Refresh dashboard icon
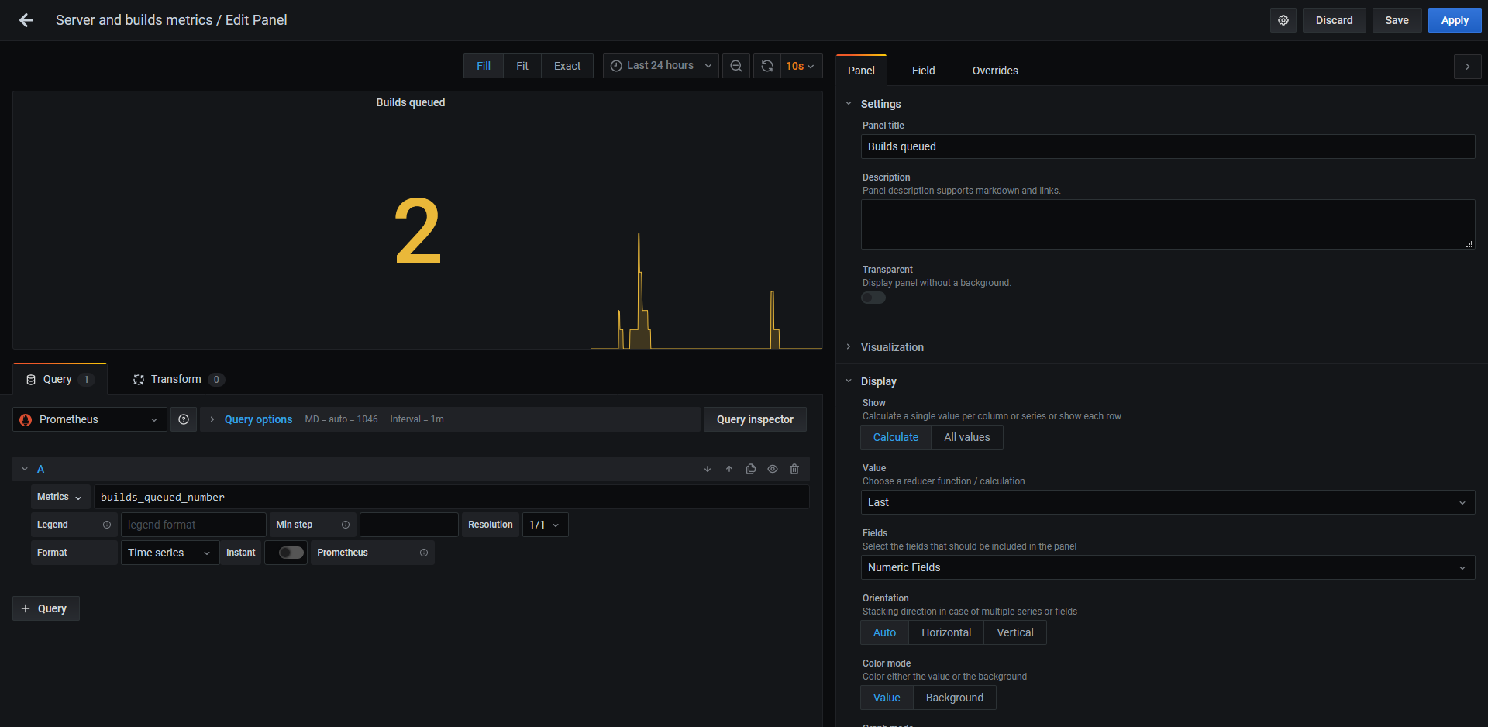Screen dimensions: 1488x727 tap(767, 66)
